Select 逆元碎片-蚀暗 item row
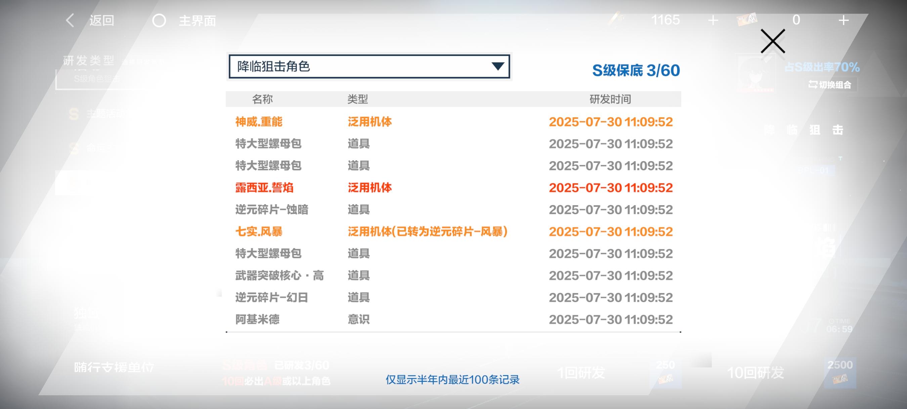Screen dimensions: 907x409 [x=453, y=210]
